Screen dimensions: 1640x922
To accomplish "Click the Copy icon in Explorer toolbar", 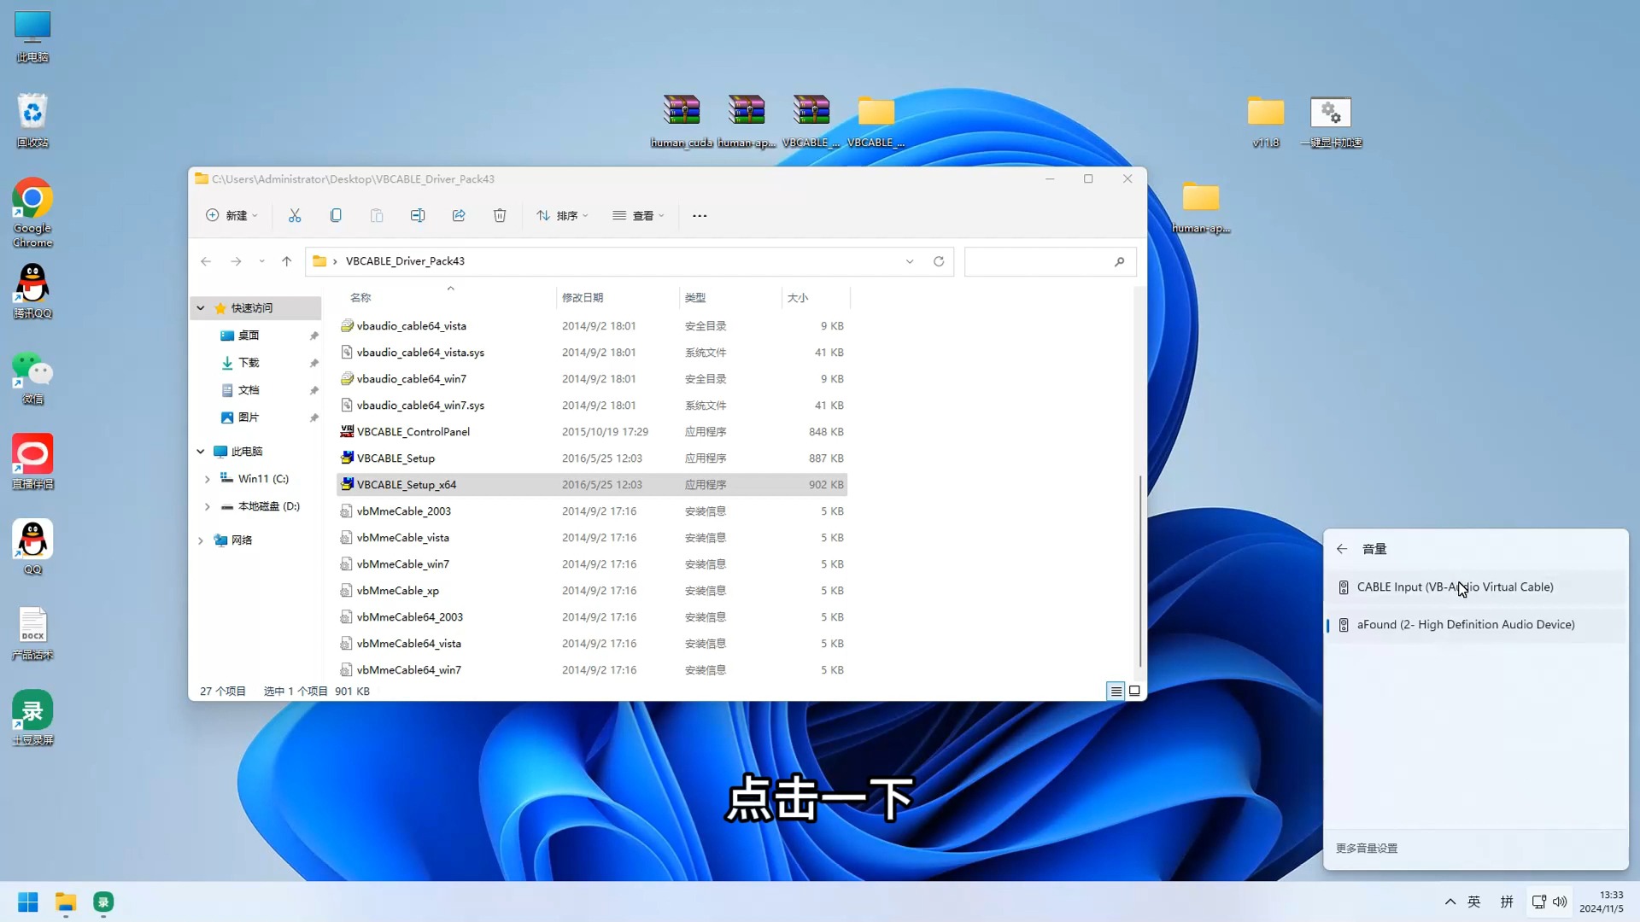I will (x=336, y=216).
